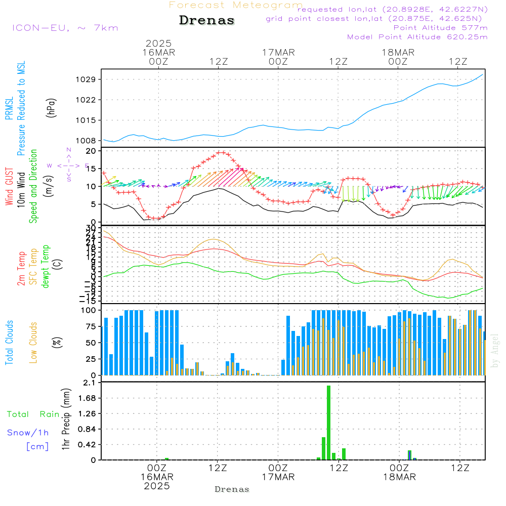Select the 20 tick on wind axis

tap(91, 151)
